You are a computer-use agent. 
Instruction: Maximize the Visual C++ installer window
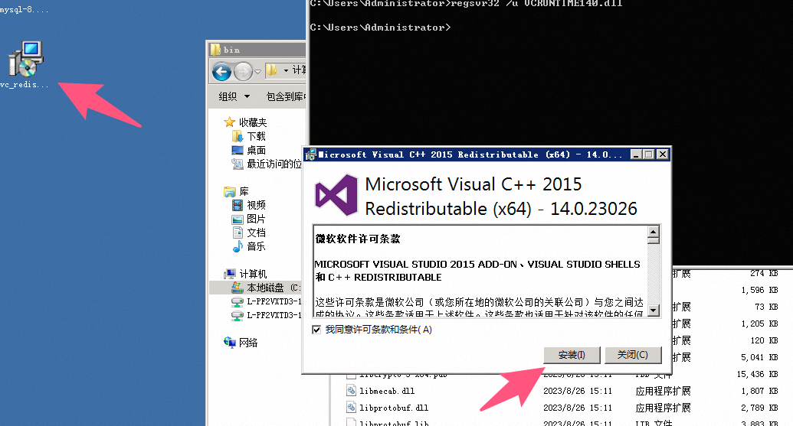coord(648,154)
